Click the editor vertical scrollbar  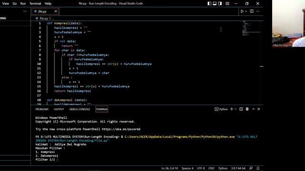pyautogui.click(x=262, y=63)
